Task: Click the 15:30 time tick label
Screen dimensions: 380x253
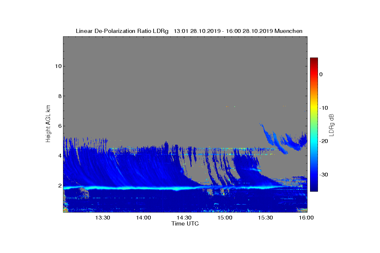Action: [x=266, y=218]
